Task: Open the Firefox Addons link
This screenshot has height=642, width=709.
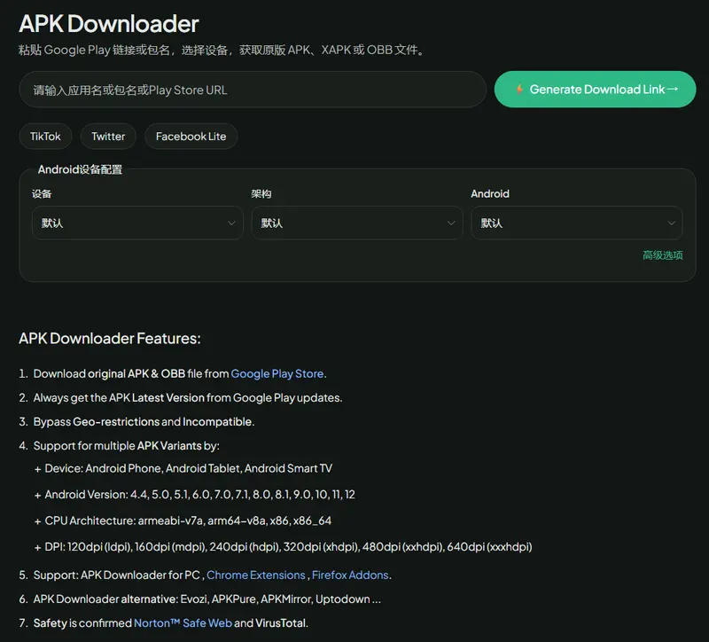Action: [350, 575]
